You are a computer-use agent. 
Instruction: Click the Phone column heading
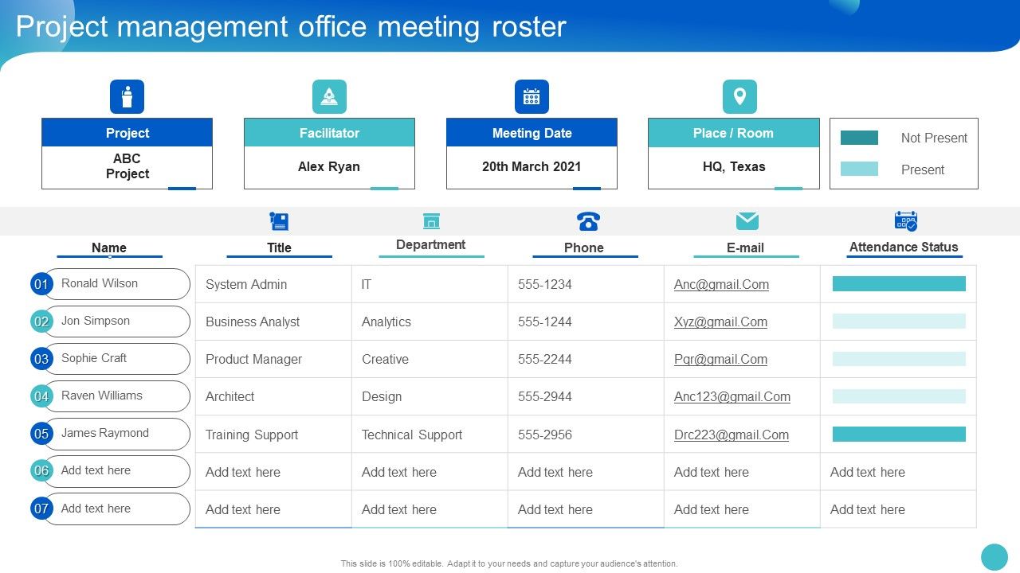click(x=584, y=248)
